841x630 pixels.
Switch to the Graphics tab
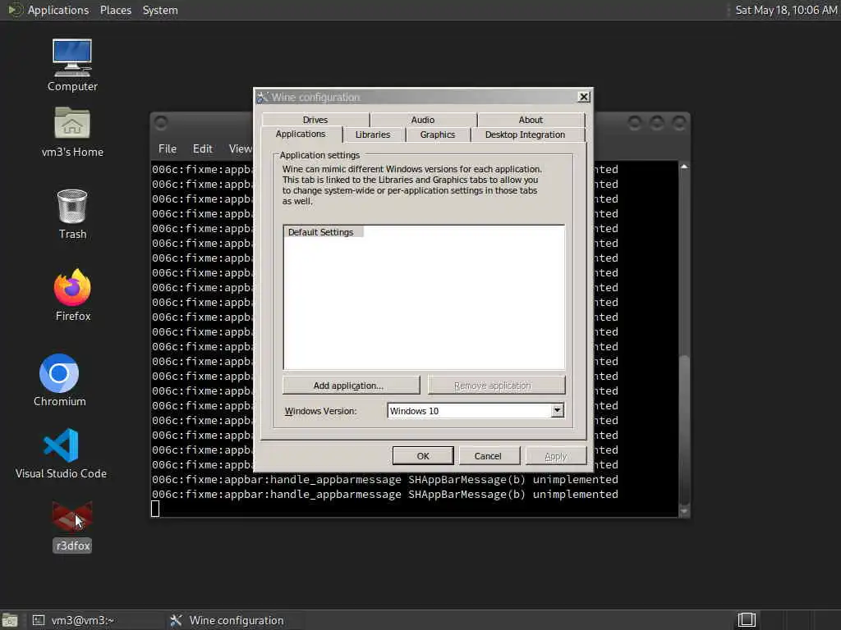pos(438,135)
